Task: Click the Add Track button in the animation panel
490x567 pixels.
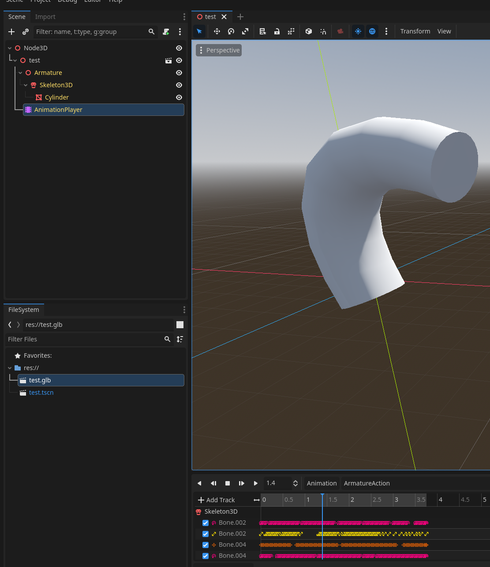Action: [x=216, y=500]
